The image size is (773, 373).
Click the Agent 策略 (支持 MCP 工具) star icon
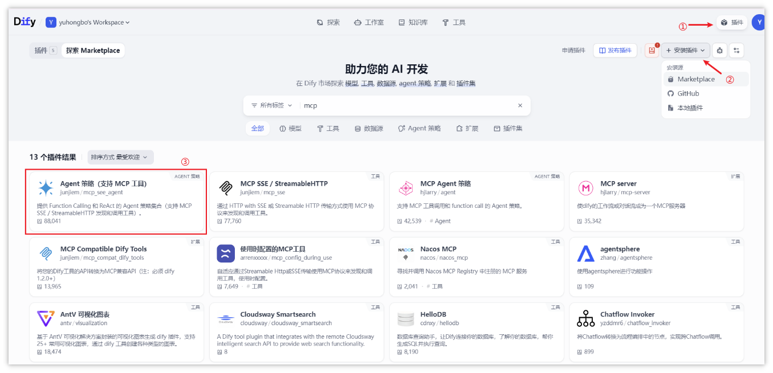(46, 188)
